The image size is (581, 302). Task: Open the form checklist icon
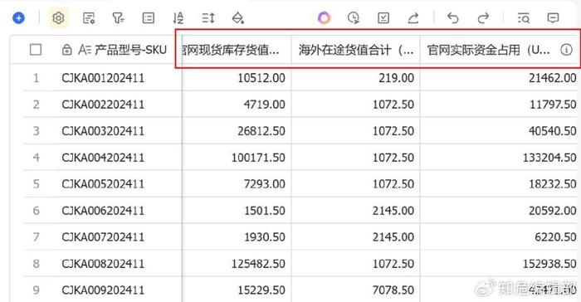point(383,17)
